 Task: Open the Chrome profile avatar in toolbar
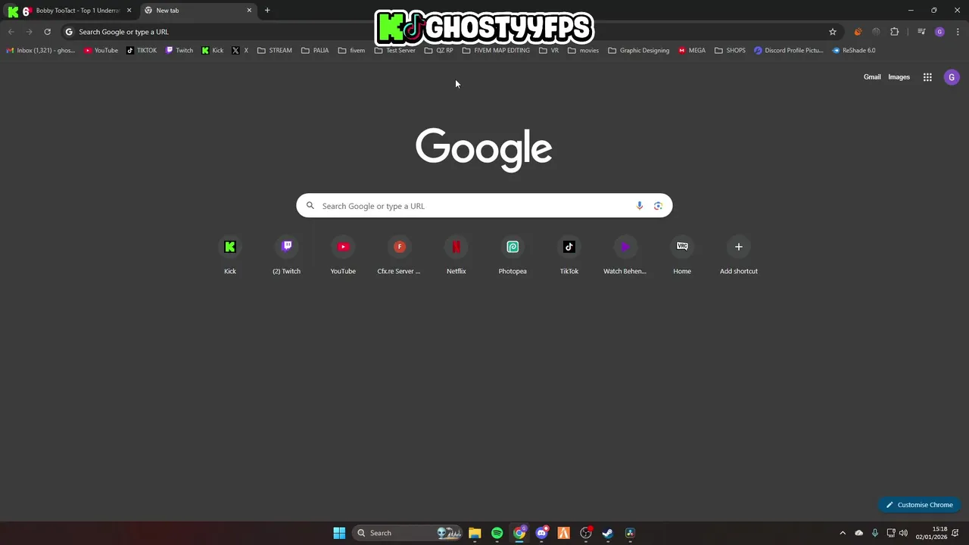click(939, 32)
